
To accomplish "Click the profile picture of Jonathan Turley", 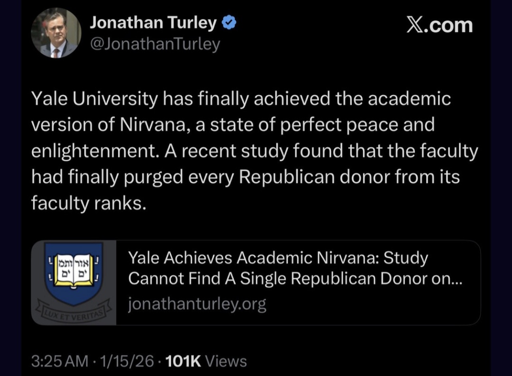I will 55,32.
